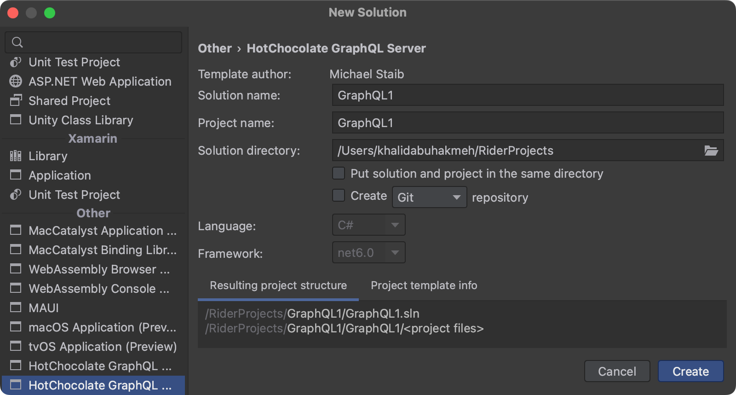Select the Xamarin Library template
Viewport: 736px width, 395px height.
(x=93, y=156)
